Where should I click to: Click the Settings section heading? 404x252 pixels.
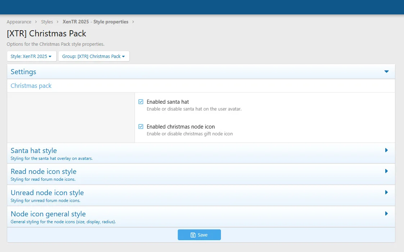[x=23, y=72]
